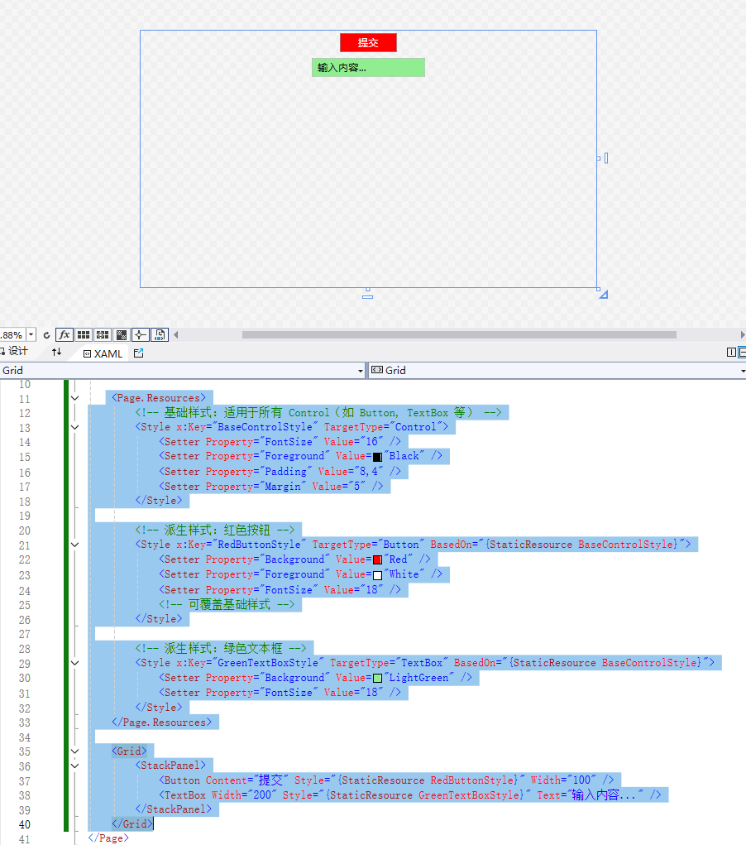Click the RedButtonStyle key text on line 21
Viewport: 746px width, 845px height.
click(259, 545)
